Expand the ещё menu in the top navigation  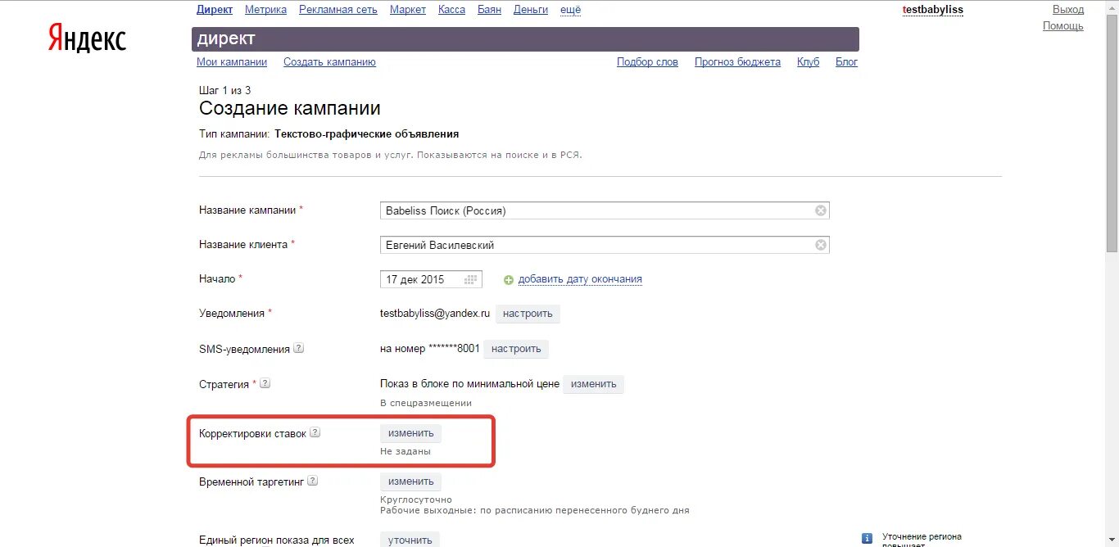[x=570, y=10]
